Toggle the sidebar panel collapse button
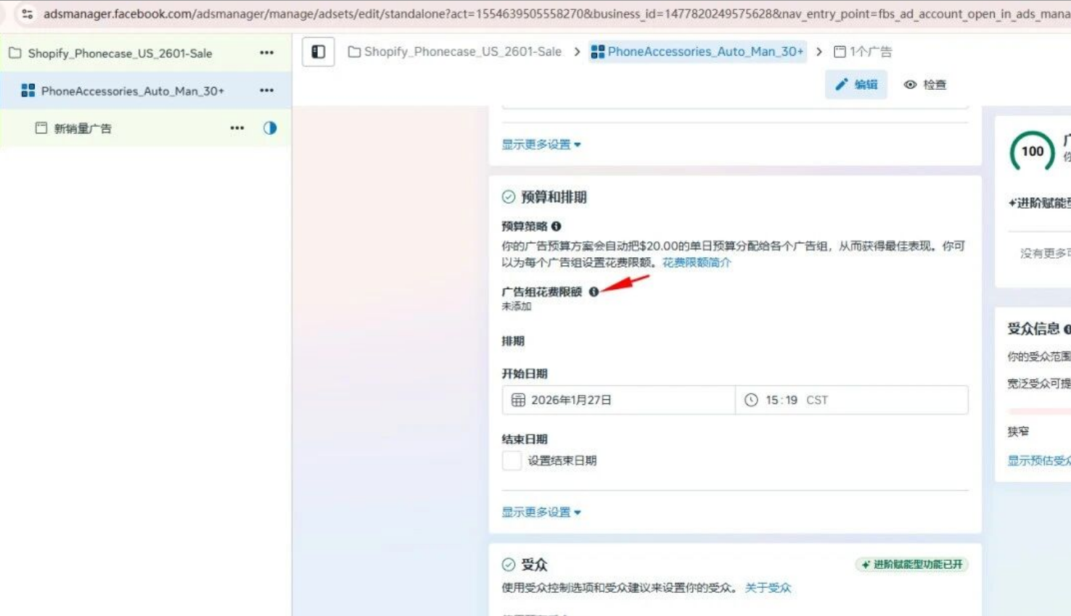The height and width of the screenshot is (616, 1071). [x=319, y=51]
